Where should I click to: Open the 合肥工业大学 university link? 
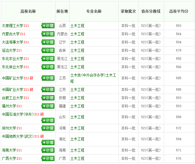[13, 98]
